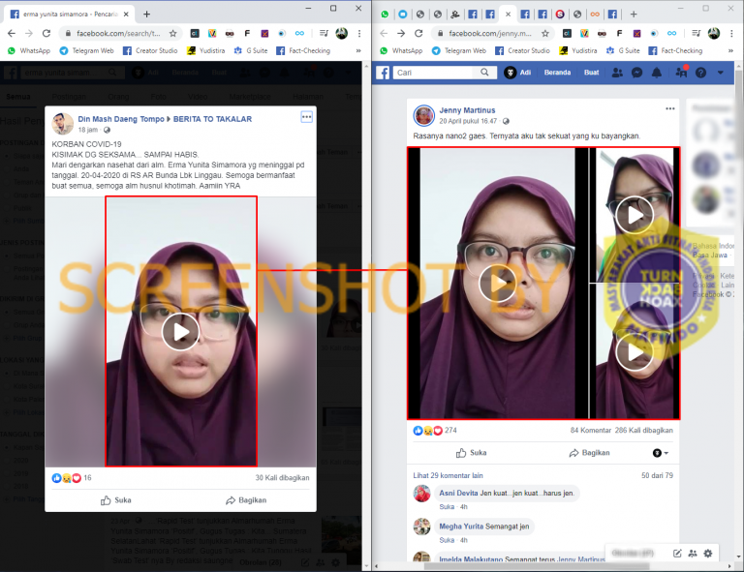
Task: Click the new message compose icon in the chat bar
Action: (677, 553)
